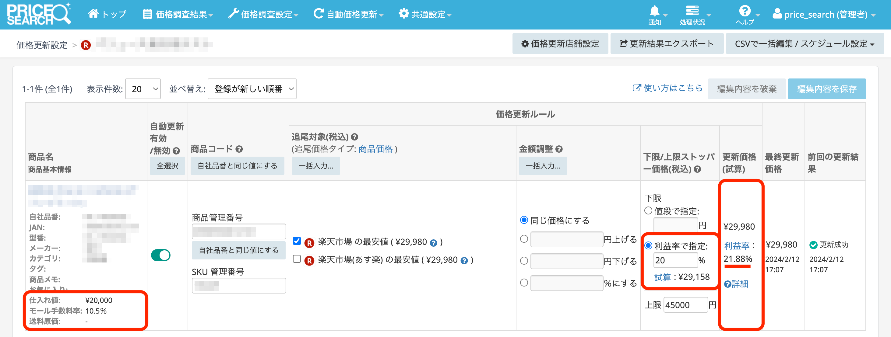This screenshot has height=337, width=891.
Task: Click the 編集内容を保存 button
Action: [826, 89]
